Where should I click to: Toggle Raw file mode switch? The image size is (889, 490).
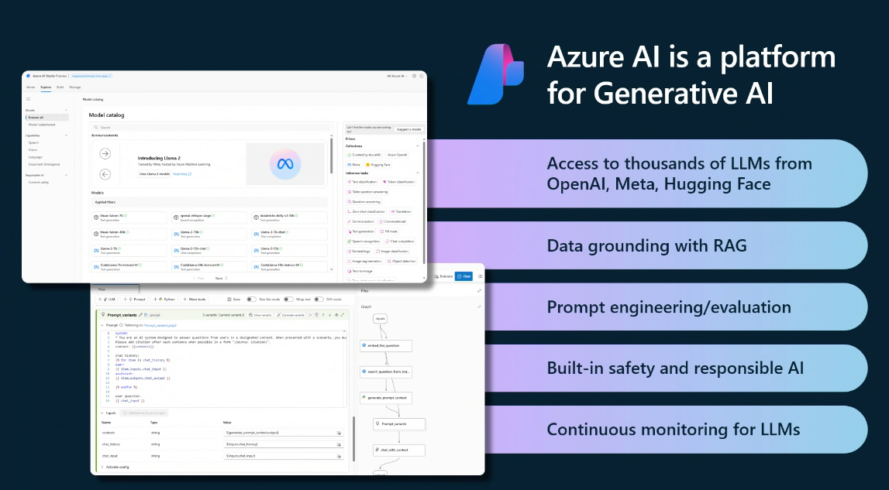point(251,299)
